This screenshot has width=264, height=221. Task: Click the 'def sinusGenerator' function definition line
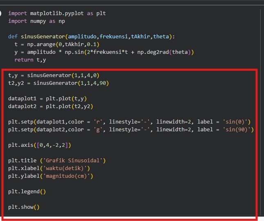[92, 37]
